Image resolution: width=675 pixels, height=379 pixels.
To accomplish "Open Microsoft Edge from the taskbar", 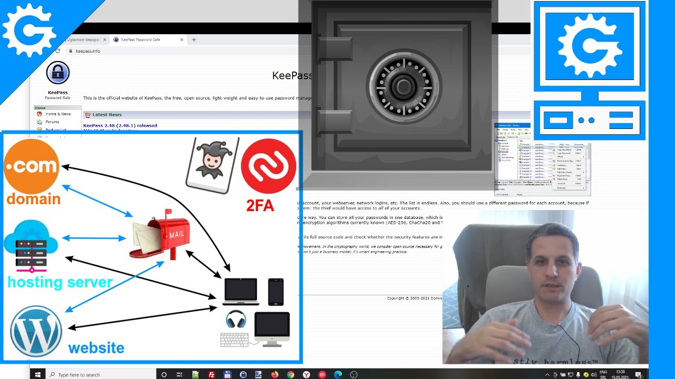I will pos(338,374).
